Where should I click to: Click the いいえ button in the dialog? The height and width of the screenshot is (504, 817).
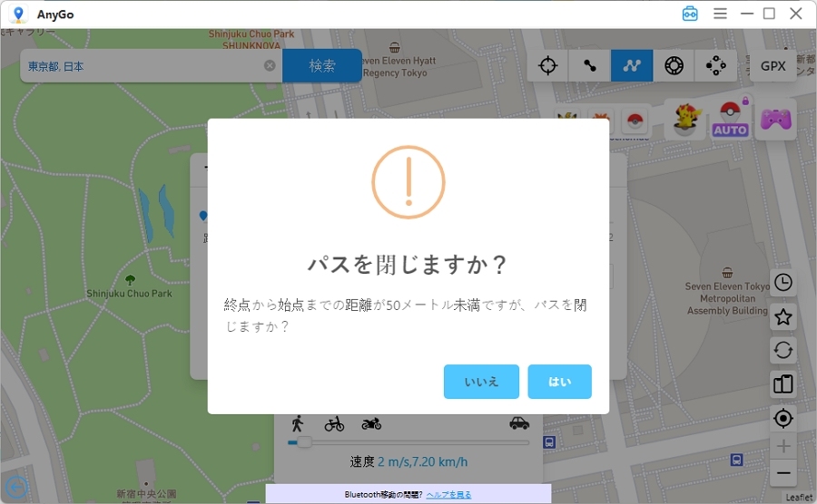coord(481,382)
